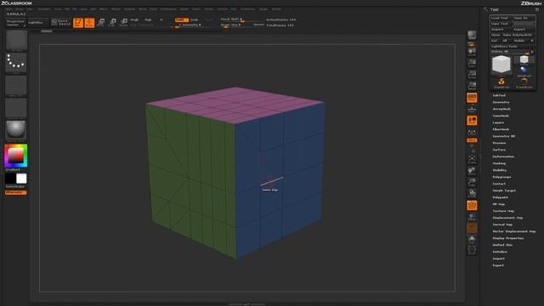Open the Transform menu in menu bar

247,9
